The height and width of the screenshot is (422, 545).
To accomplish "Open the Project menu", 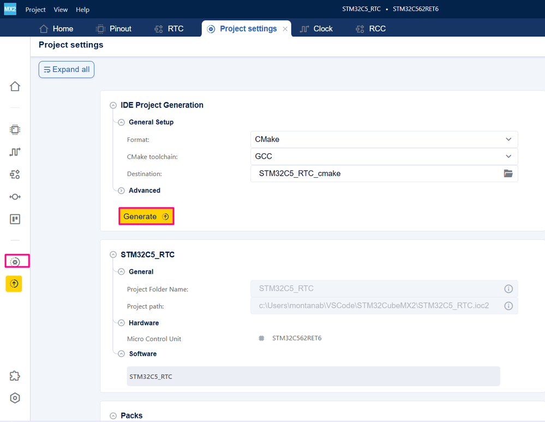I will 35,10.
